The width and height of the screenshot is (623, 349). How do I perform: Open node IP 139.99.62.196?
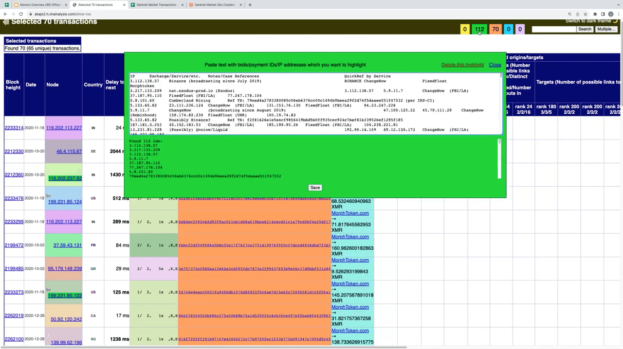tap(66, 343)
